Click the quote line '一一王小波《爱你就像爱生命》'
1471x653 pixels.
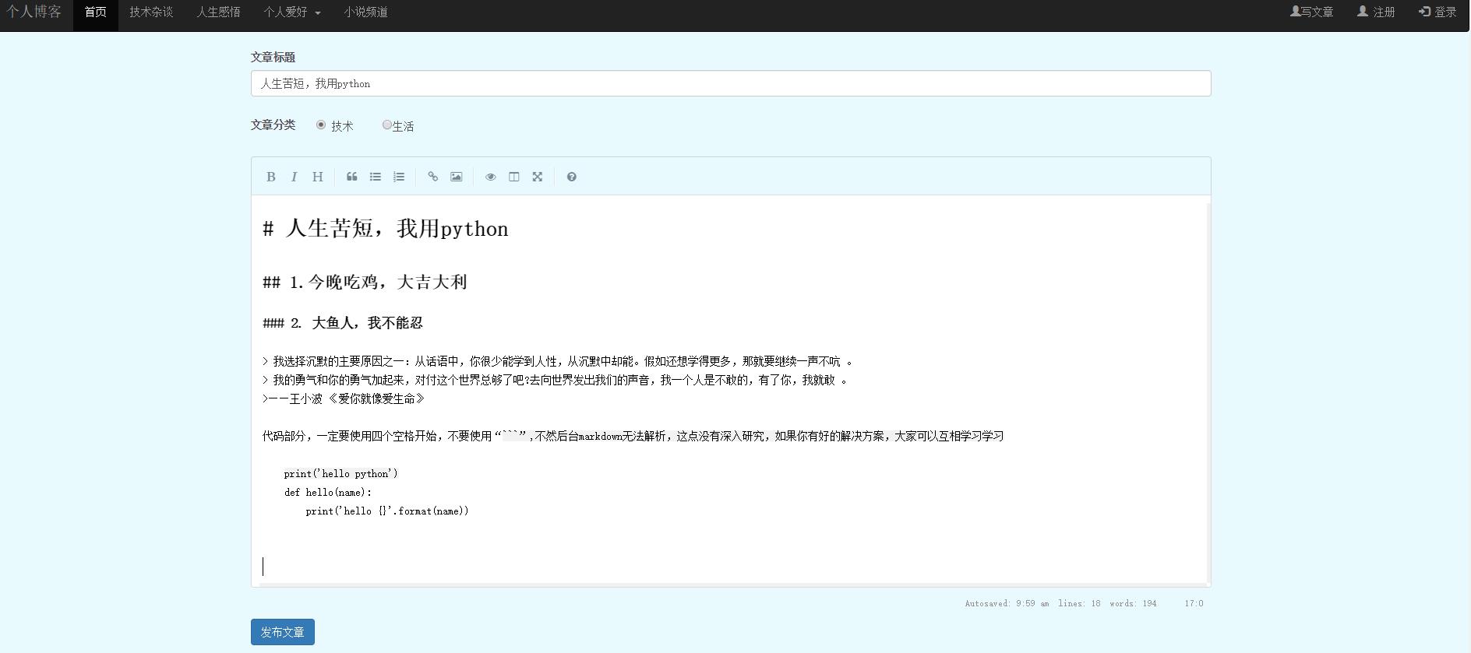coord(344,398)
